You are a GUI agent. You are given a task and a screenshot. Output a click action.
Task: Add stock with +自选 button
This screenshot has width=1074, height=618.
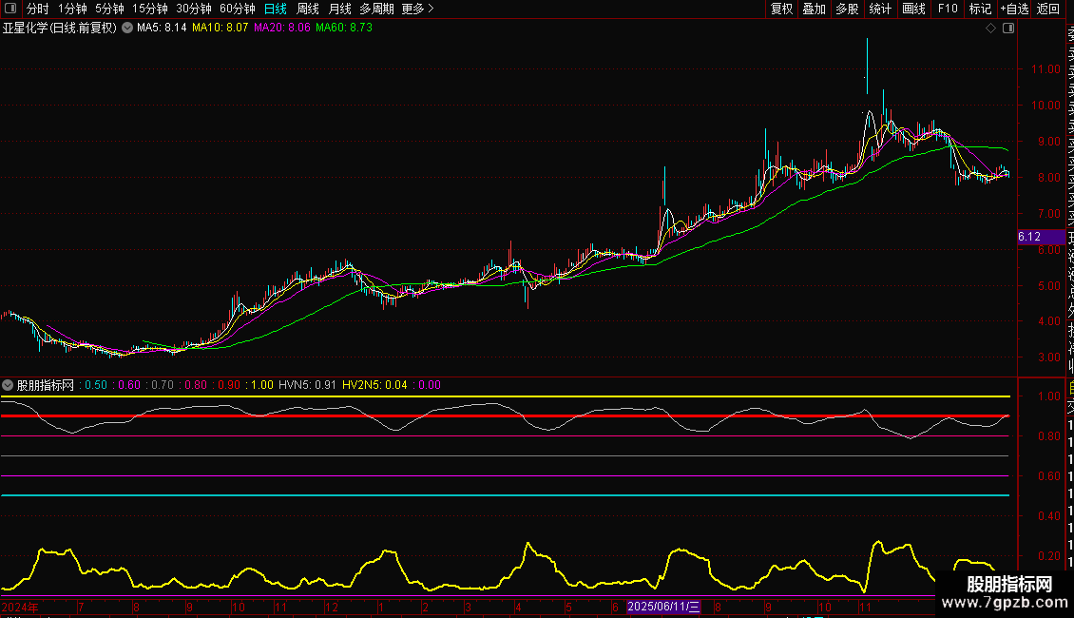pos(1013,9)
